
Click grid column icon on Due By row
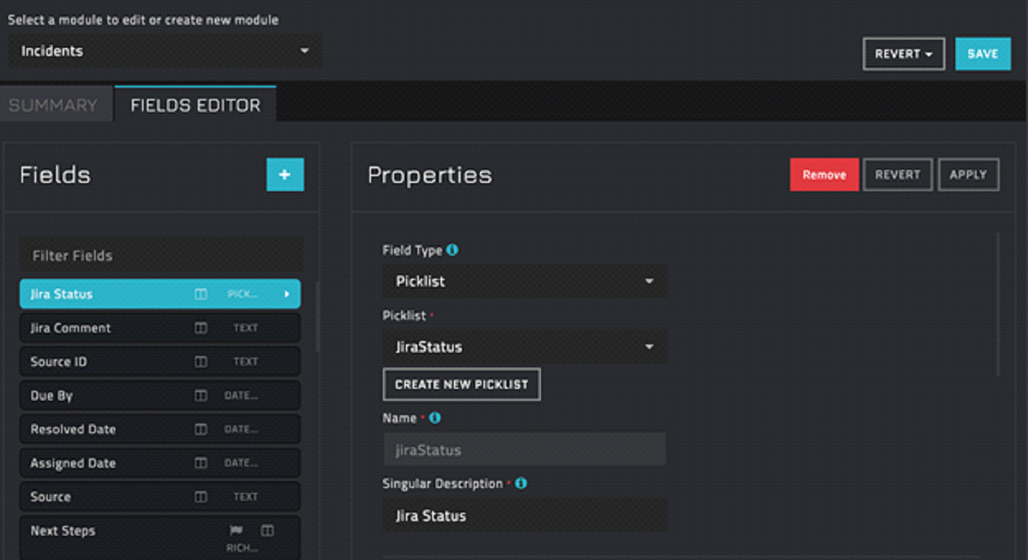tap(200, 396)
